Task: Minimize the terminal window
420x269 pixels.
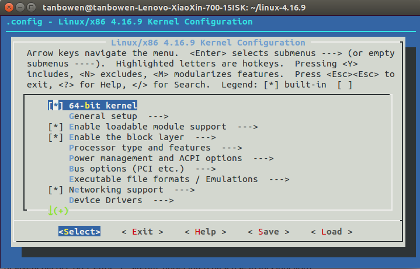Action: (x=20, y=7)
